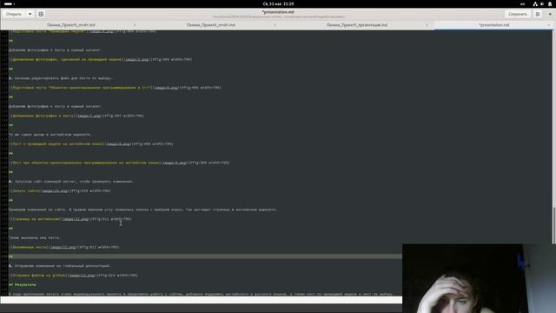This screenshot has height=313, width=556.
Task: Click the highlighted current line in the editor
Action: tap(206, 256)
